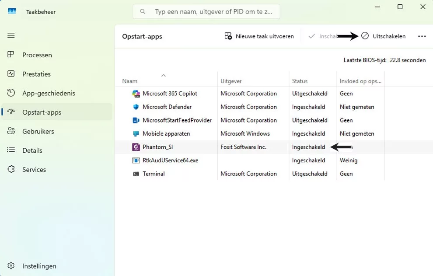The width and height of the screenshot is (433, 276).
Task: Select the Microsoft 365 Copilot row name
Action: pos(170,93)
